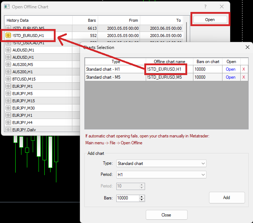Image resolution: width=253 pixels, height=223 pixels.
Task: Click the AUS200,H1 row icon
Action: 8,72
